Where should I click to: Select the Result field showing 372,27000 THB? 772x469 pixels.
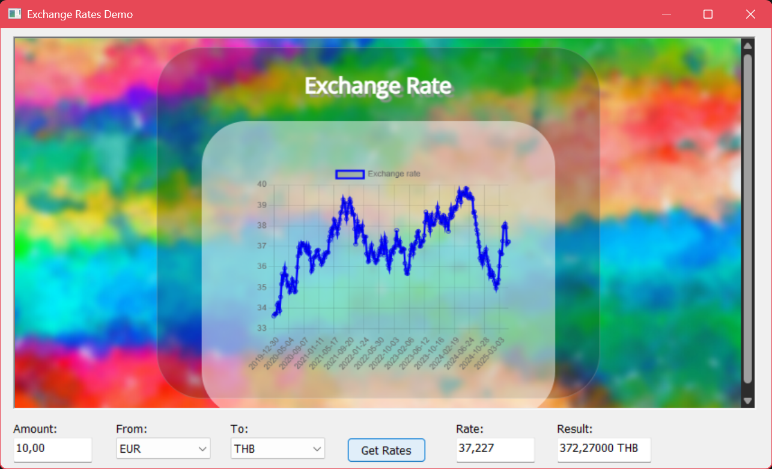click(603, 449)
